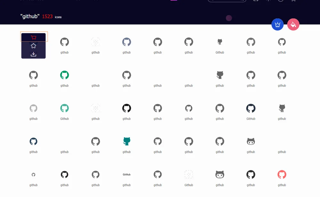This screenshot has height=197, width=320.
Task: Pick the GitHub wordmark text icon
Action: (x=126, y=175)
